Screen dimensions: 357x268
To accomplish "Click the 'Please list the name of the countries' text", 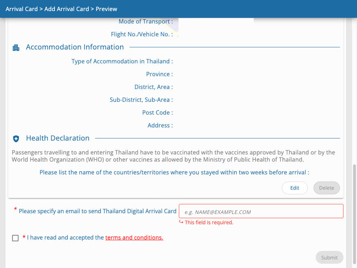I will coord(174,173).
